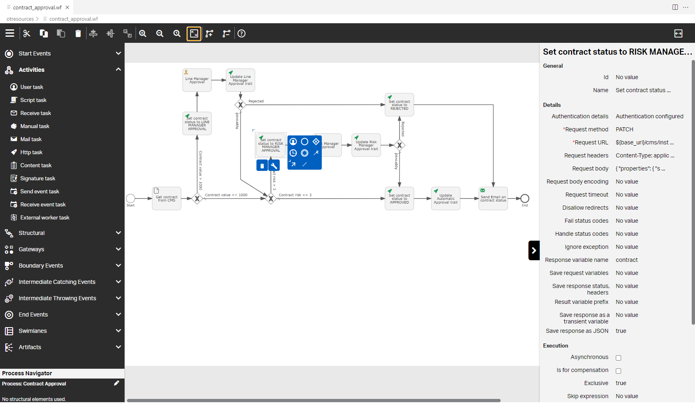
Task: Append an intermediate event from the context pad
Action: (x=305, y=153)
